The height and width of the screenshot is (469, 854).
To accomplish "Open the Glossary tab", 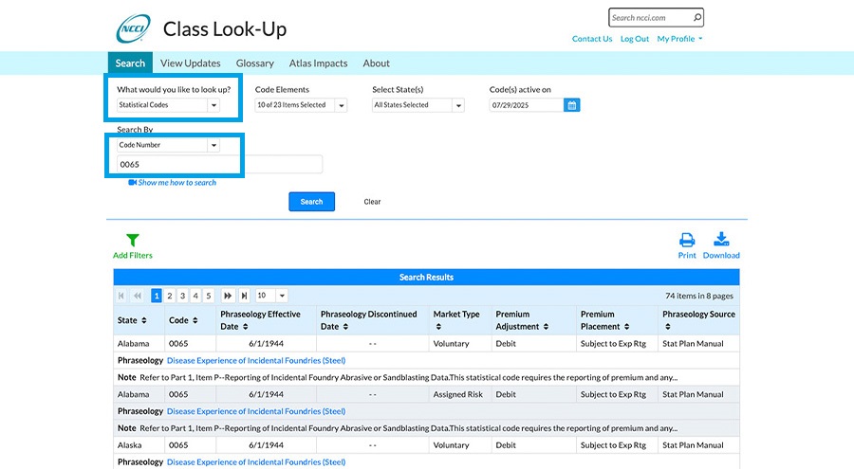I will (x=255, y=63).
